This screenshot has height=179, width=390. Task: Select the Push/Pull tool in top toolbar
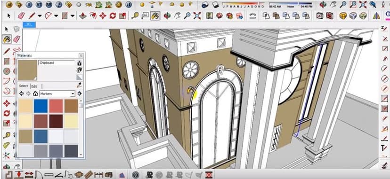coord(83,16)
